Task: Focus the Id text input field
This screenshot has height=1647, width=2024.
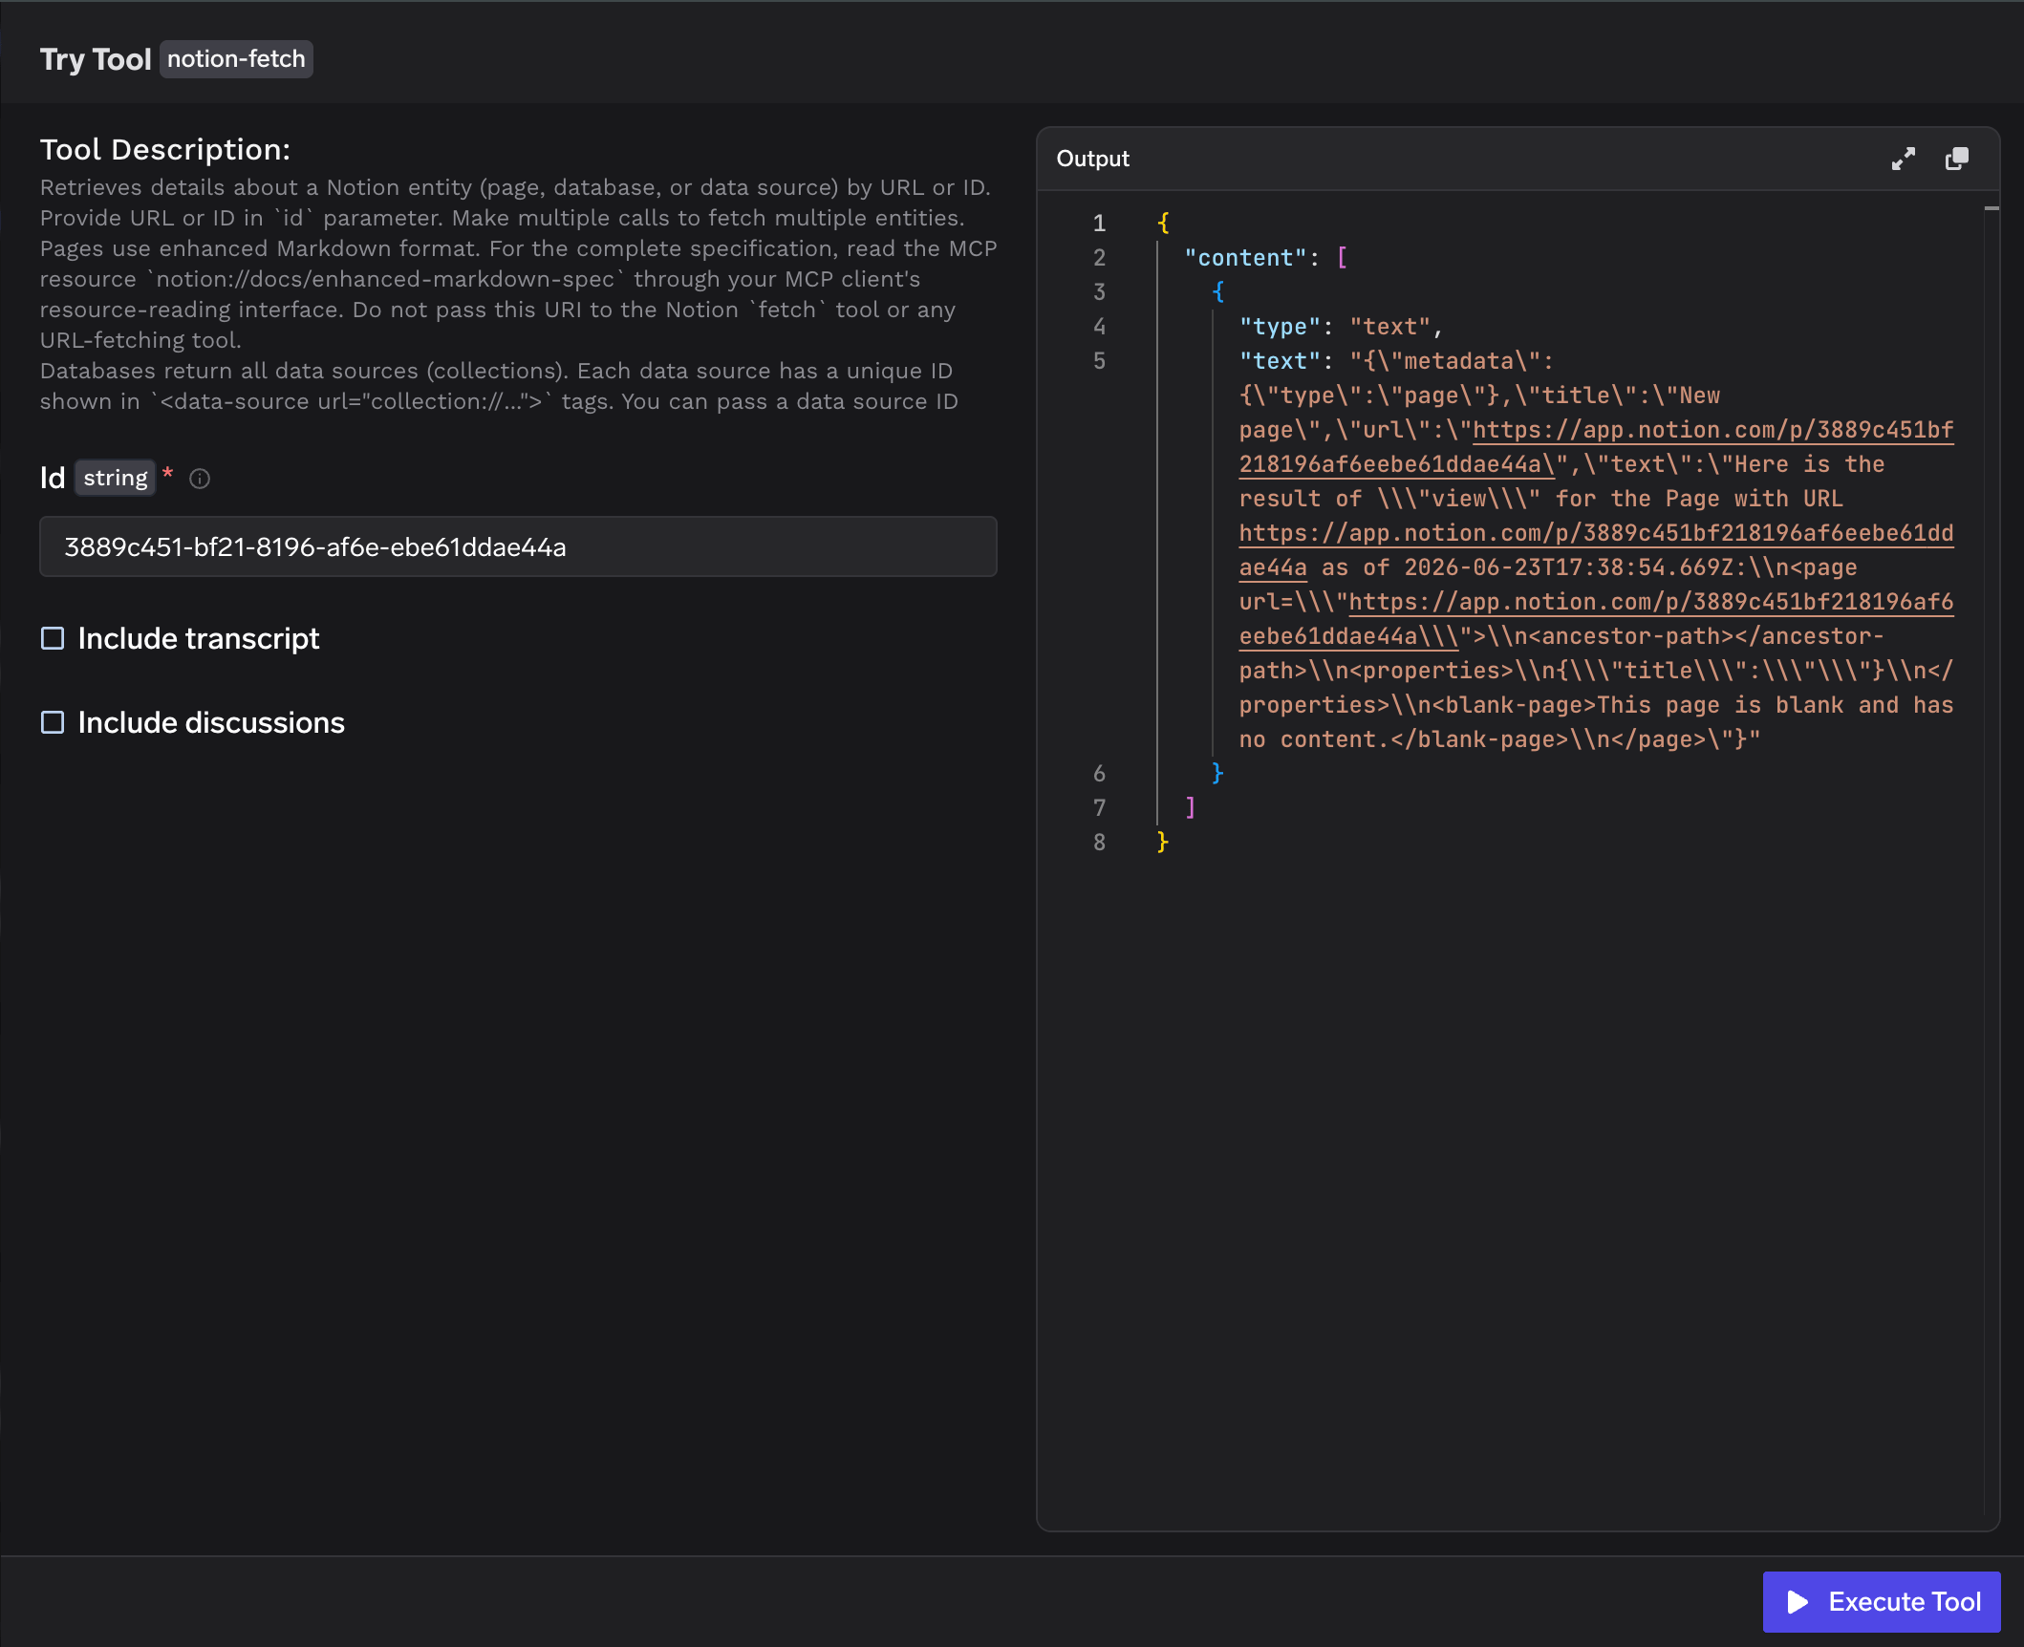Action: pyautogui.click(x=518, y=546)
